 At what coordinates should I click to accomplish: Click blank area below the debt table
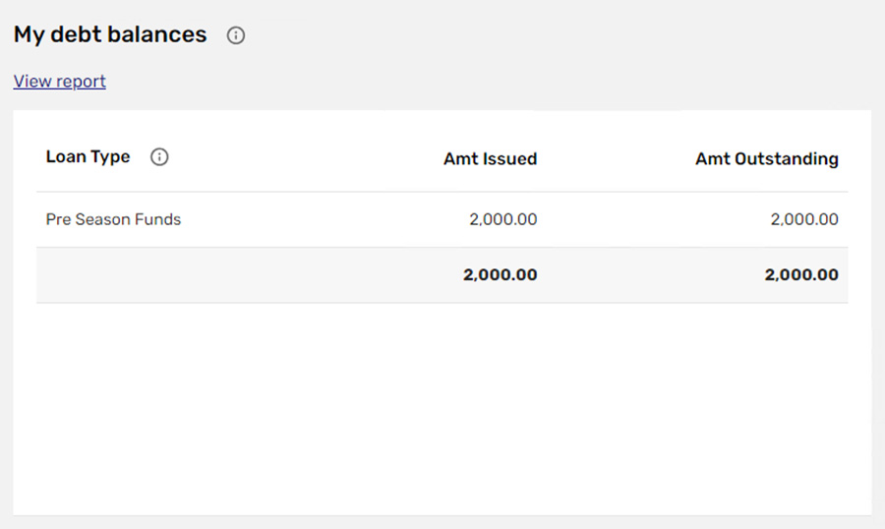(x=442, y=409)
